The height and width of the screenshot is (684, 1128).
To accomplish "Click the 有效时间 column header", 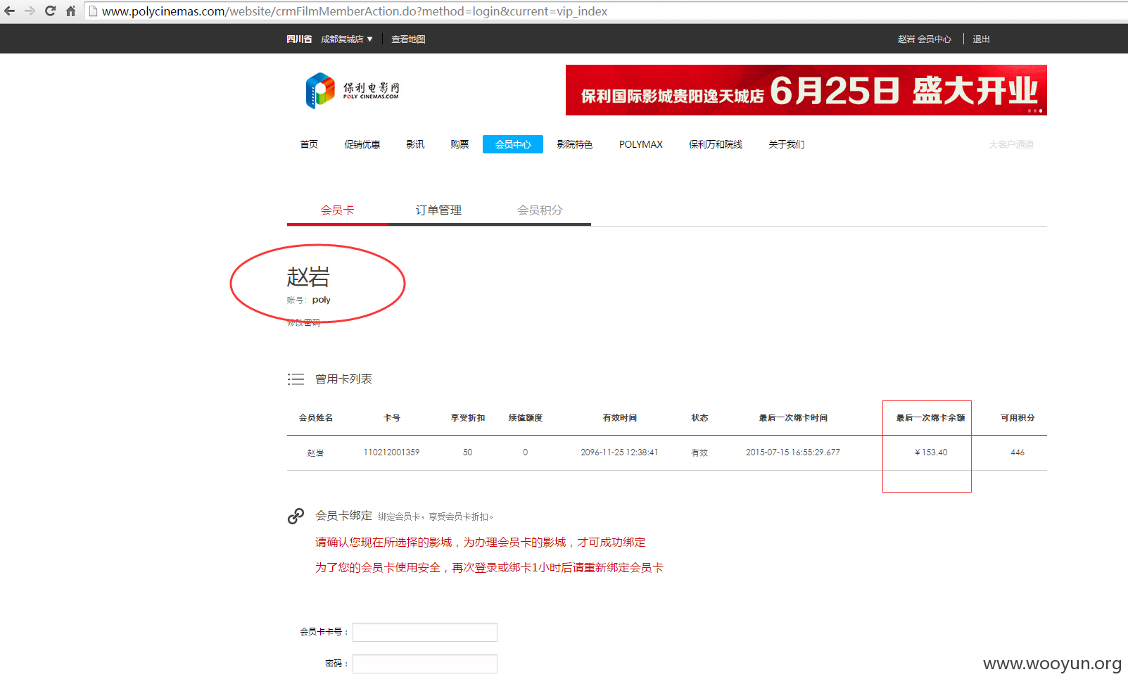I will pos(619,418).
